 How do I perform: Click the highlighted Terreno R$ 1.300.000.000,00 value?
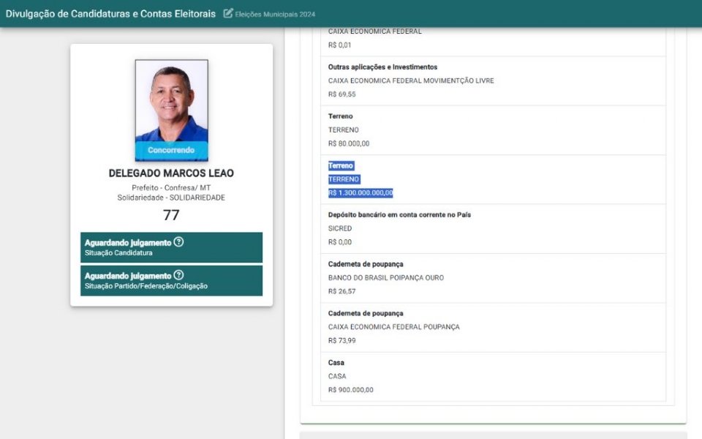click(361, 193)
